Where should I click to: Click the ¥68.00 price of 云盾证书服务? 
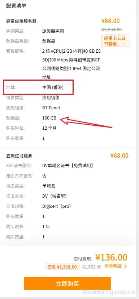pos(119,155)
